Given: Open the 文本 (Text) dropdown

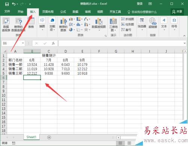Looking at the screenshot, I should tap(164, 24).
